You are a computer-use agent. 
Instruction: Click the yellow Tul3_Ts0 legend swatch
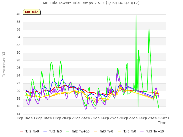click(x=120, y=132)
